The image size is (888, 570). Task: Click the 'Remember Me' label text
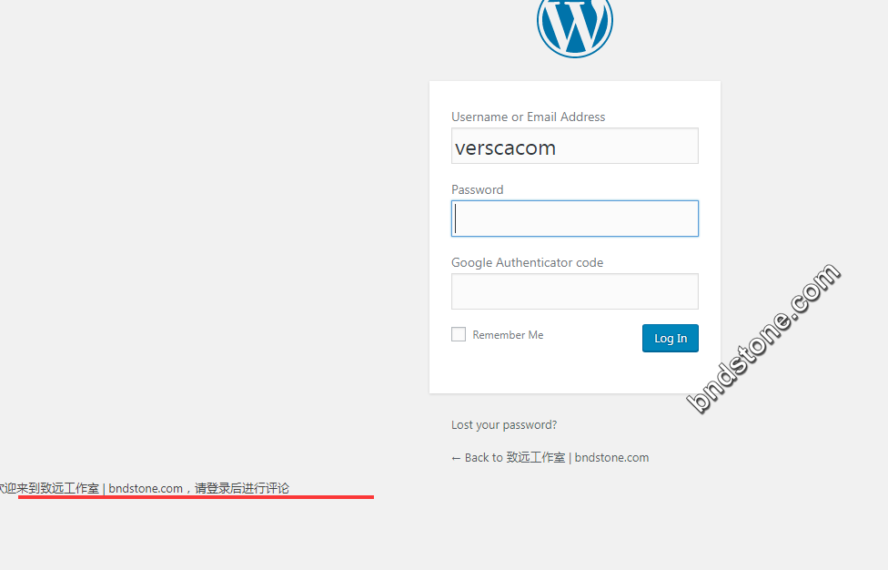click(508, 335)
